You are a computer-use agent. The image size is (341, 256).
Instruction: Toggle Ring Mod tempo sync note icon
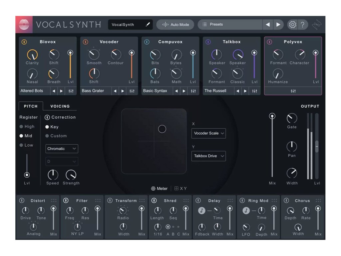coord(246,211)
